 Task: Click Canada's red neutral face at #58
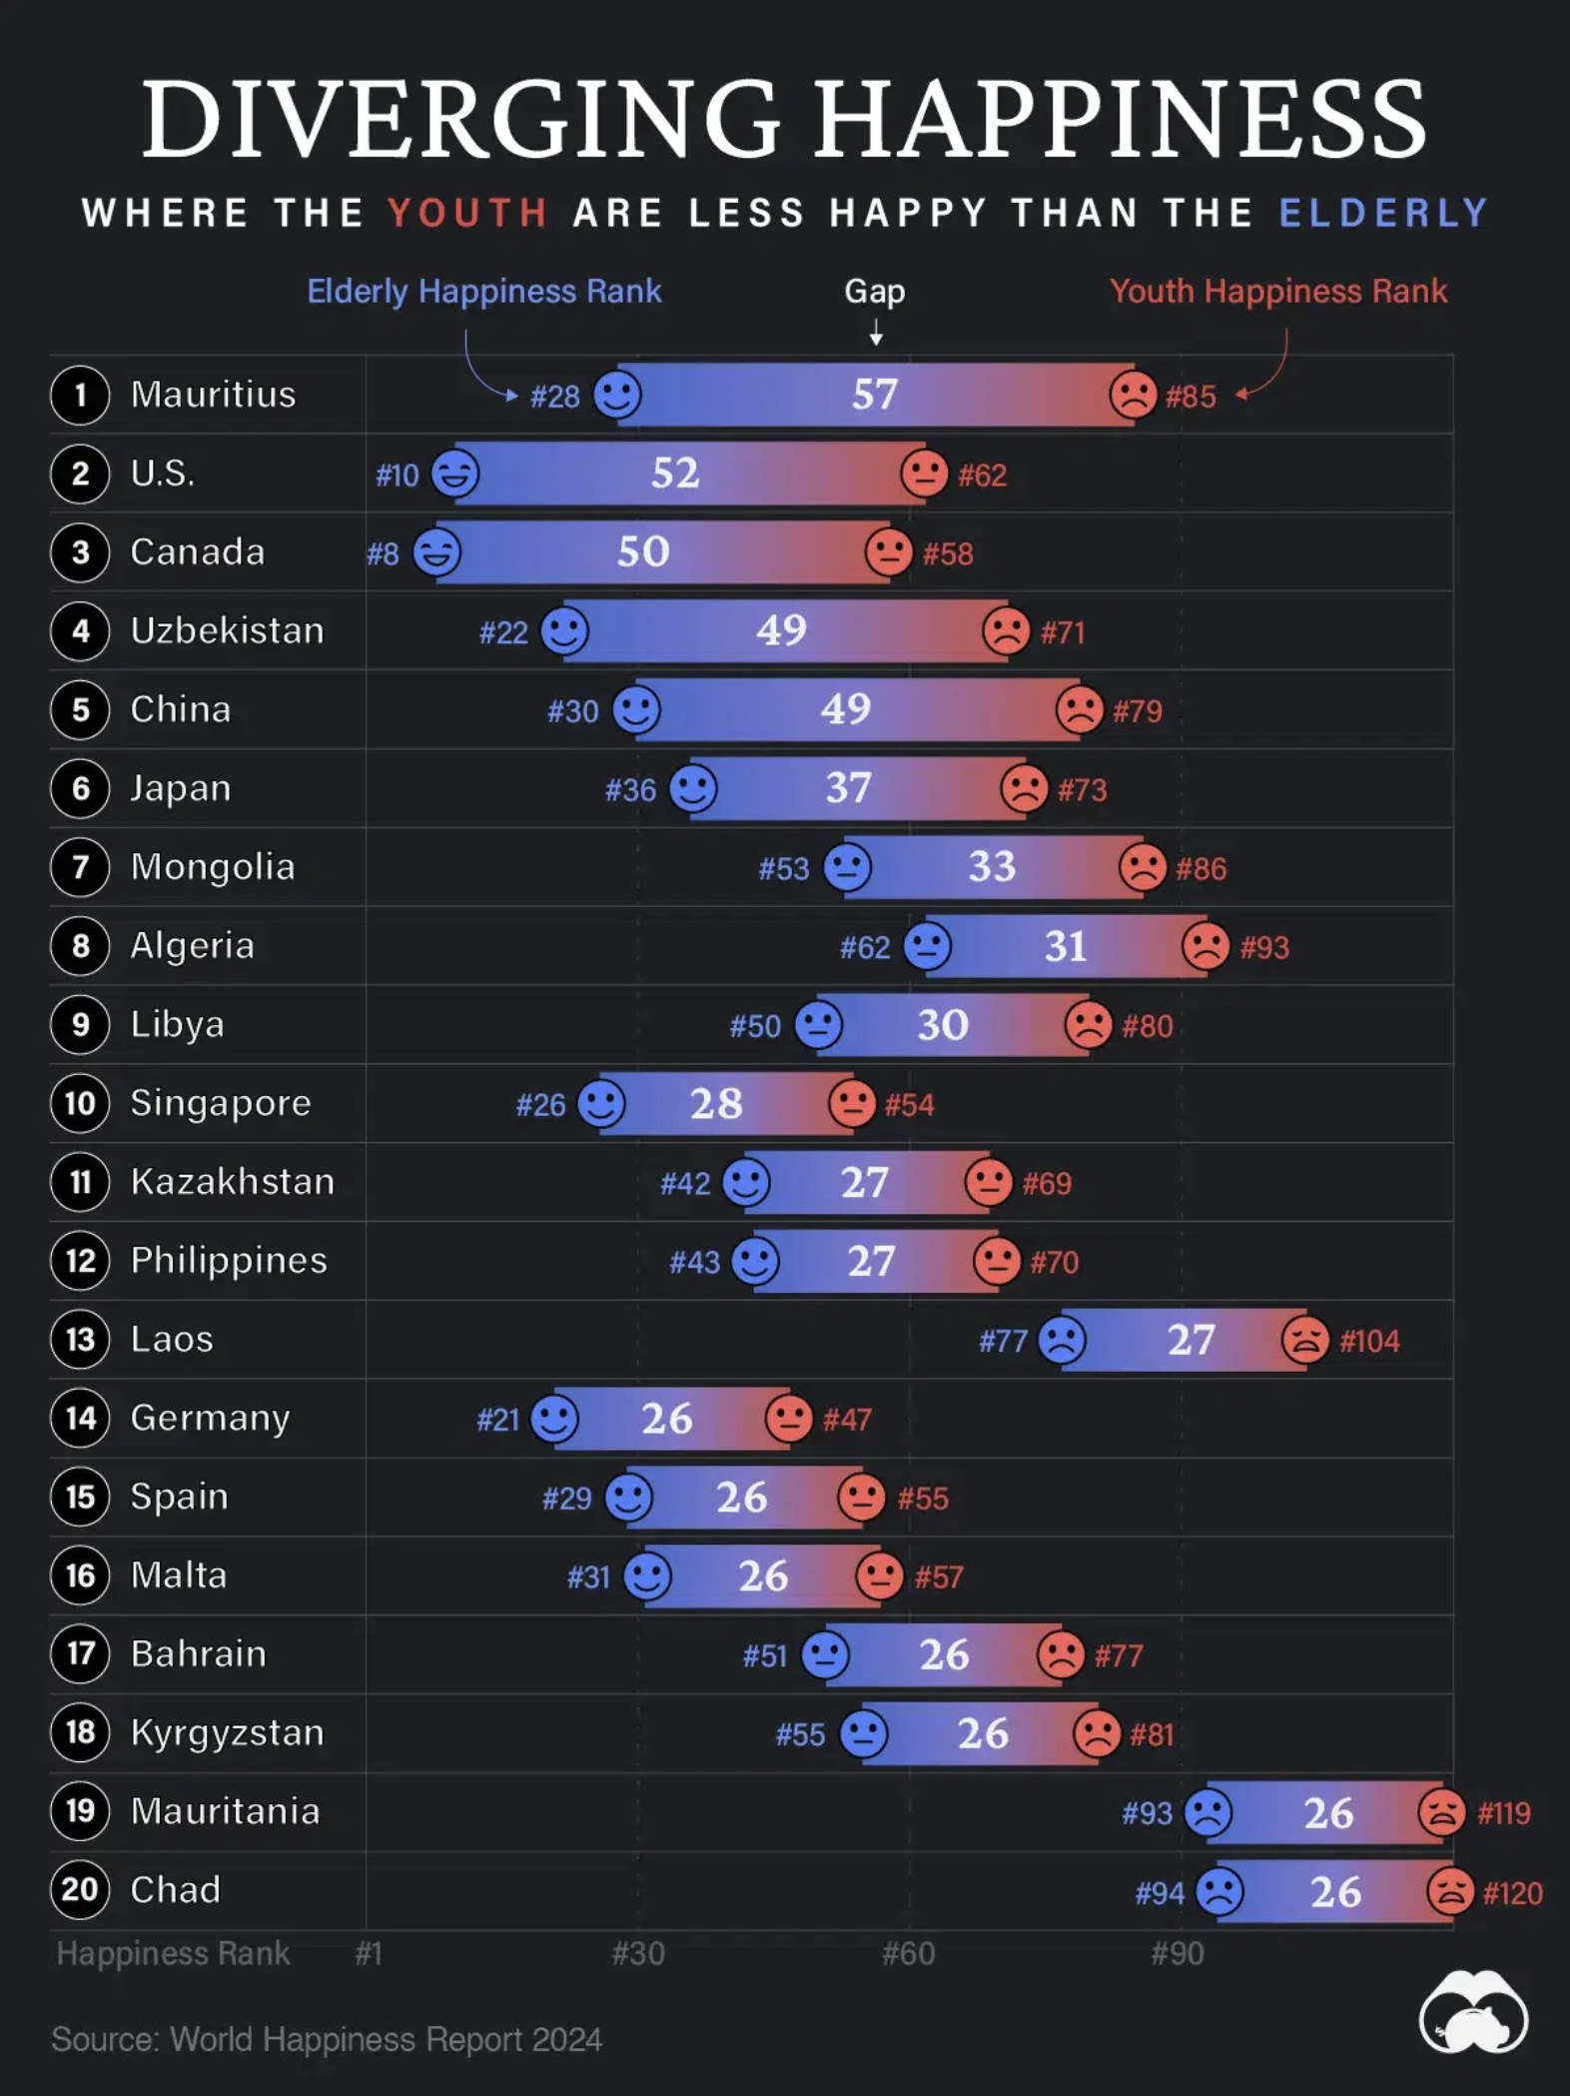coord(889,552)
